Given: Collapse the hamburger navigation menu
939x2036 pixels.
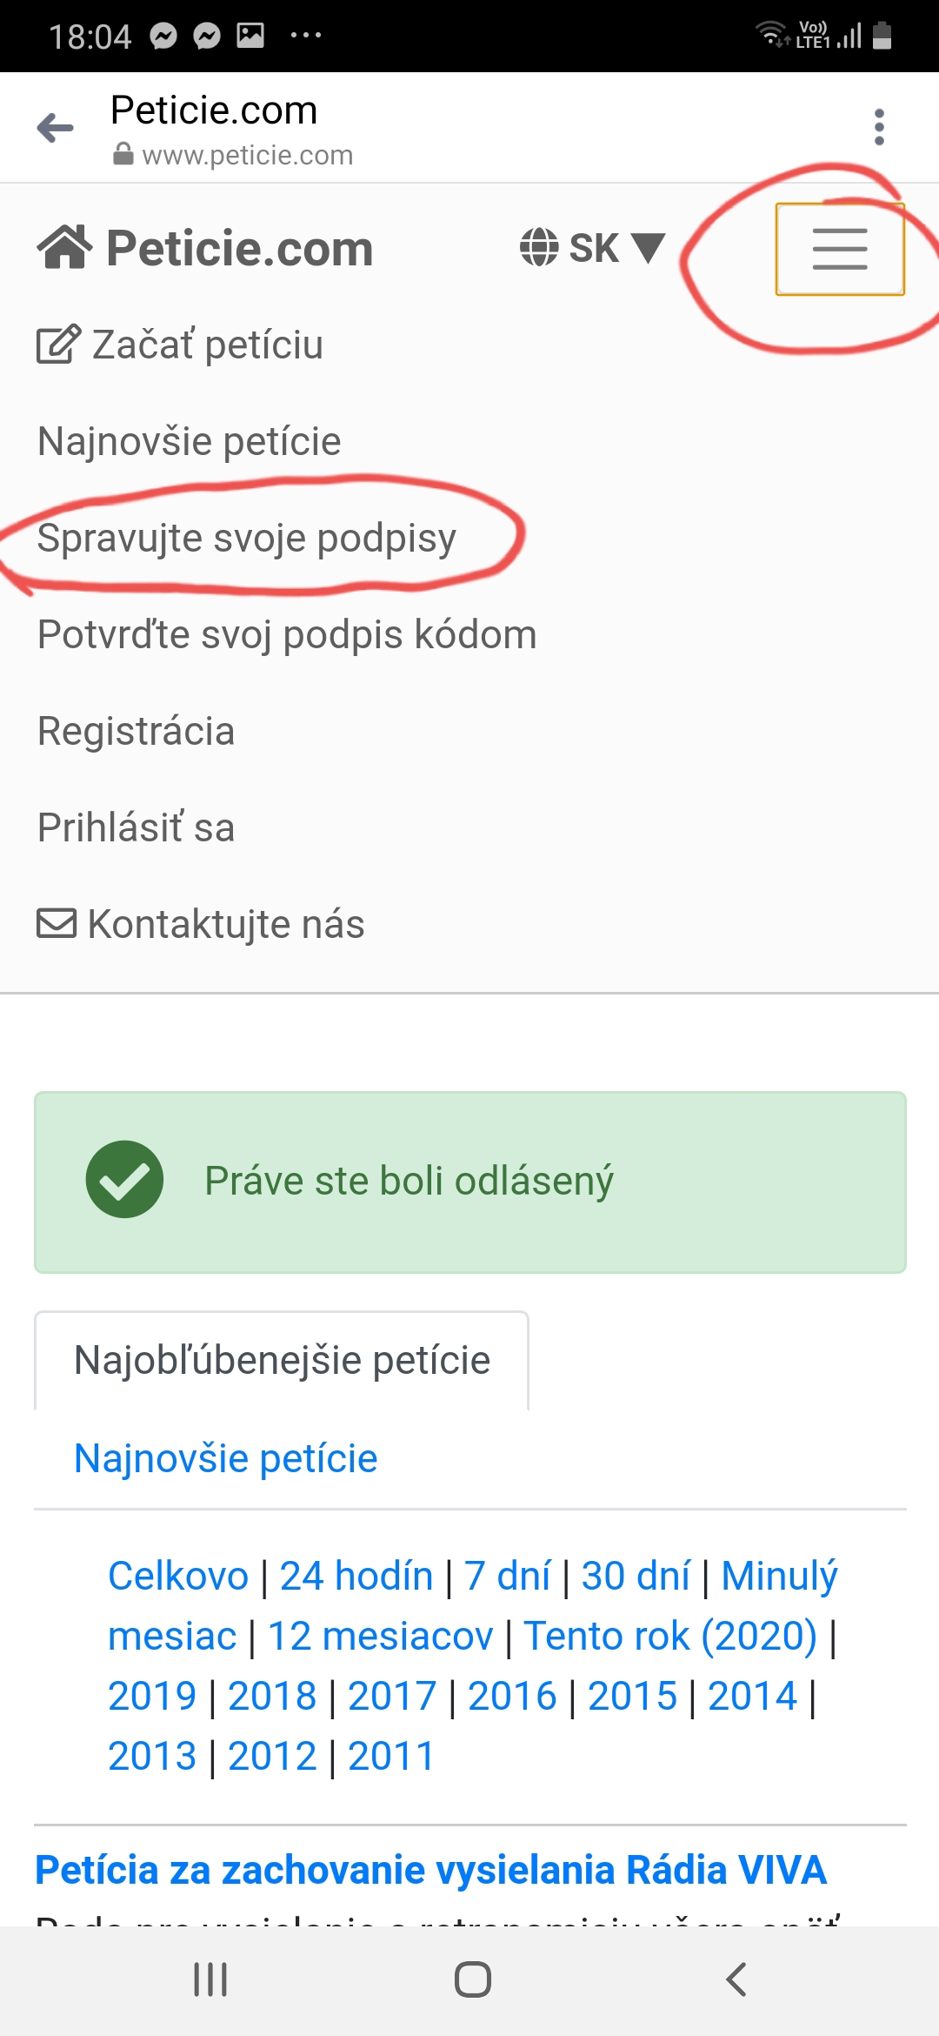Looking at the screenshot, I should (840, 249).
